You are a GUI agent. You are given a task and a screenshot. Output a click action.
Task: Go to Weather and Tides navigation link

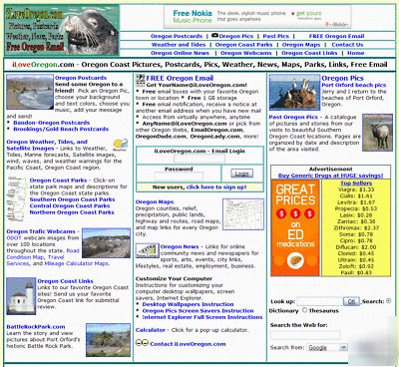(179, 45)
